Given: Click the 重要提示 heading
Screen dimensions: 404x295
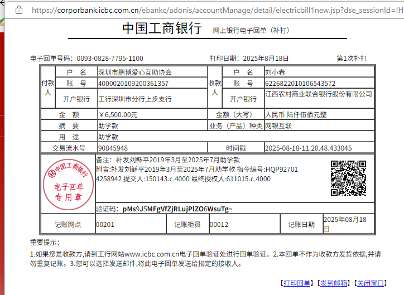Looking at the screenshot, I should pyautogui.click(x=45, y=243).
